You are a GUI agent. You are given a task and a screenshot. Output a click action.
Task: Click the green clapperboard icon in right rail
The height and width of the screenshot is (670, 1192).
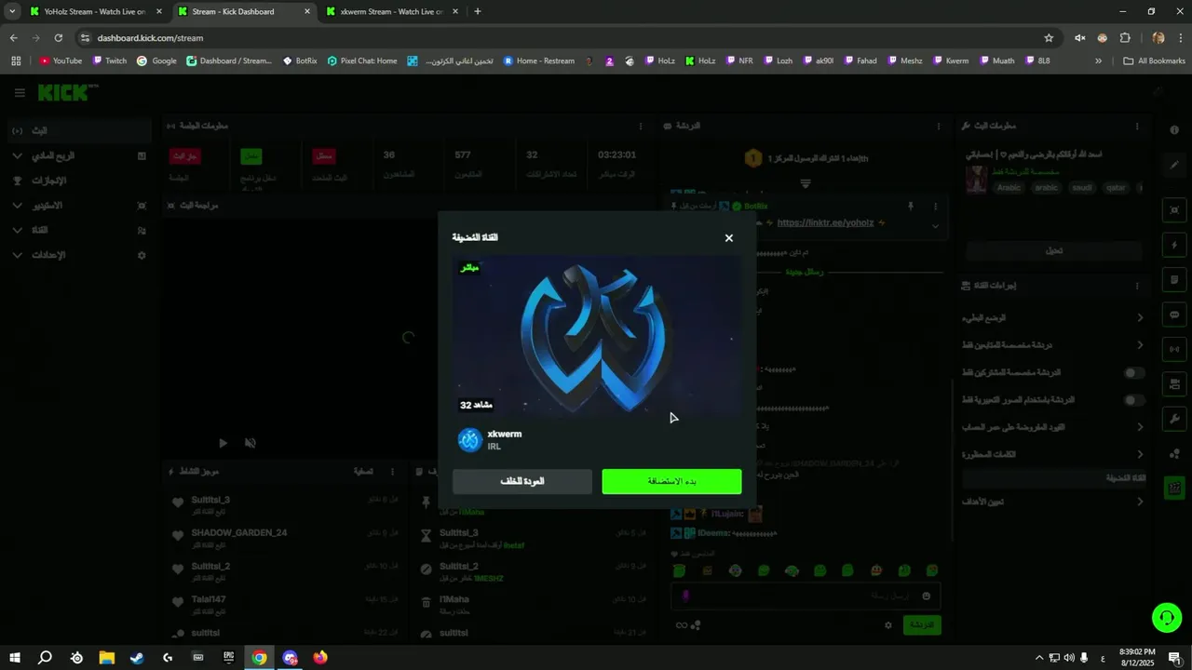[x=1174, y=488]
